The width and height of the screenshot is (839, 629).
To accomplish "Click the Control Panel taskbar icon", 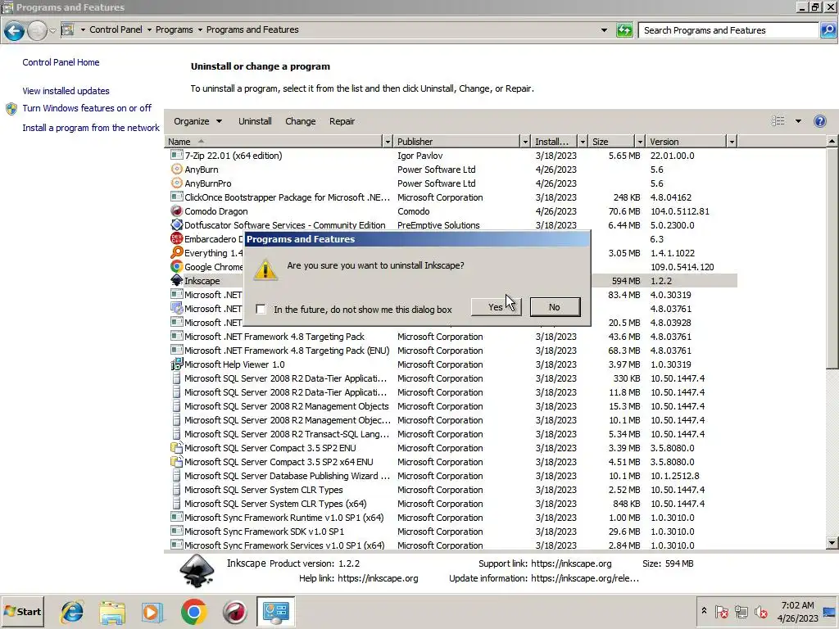I will 275,612.
